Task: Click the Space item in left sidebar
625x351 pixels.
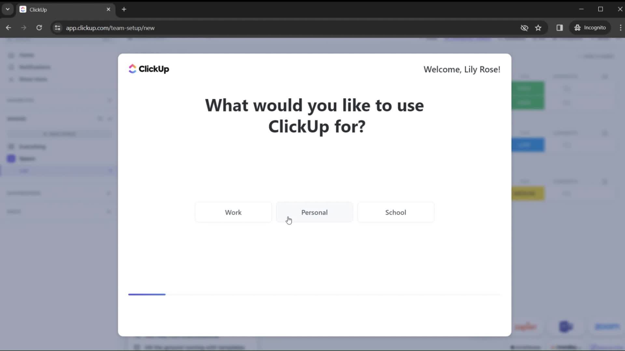Action: point(27,159)
